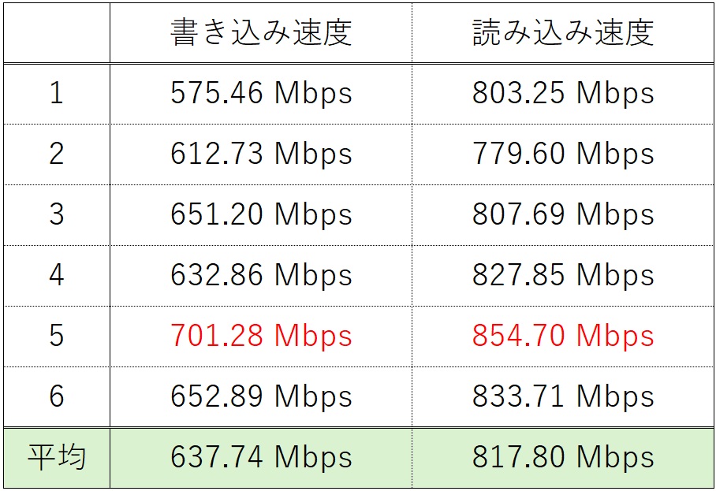The image size is (716, 491).
Task: Select the red 854.70 Mbps cell
Action: pos(563,337)
